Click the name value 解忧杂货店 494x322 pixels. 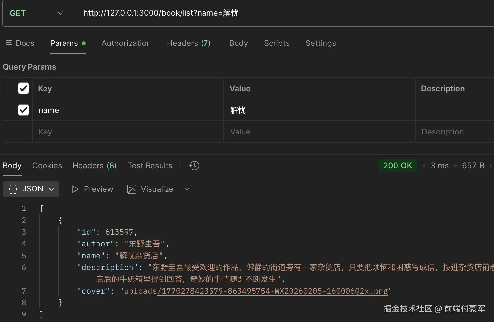(139, 256)
